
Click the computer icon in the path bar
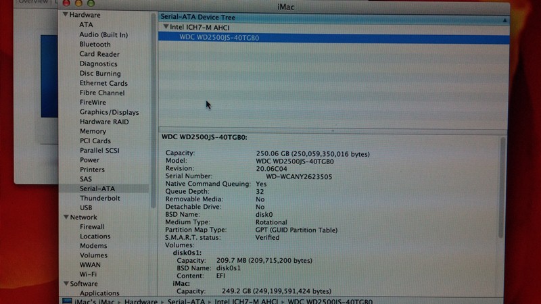tap(67, 301)
